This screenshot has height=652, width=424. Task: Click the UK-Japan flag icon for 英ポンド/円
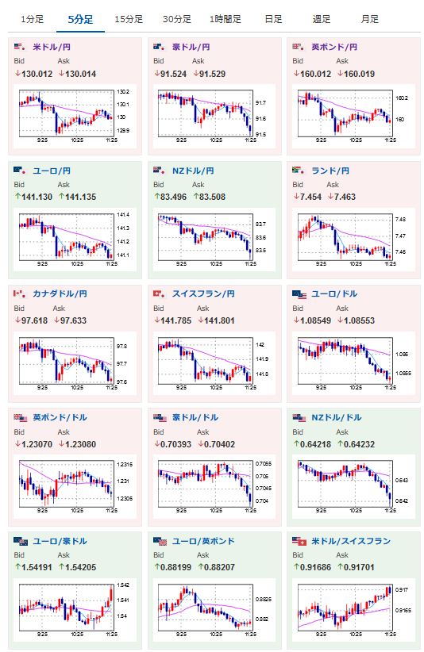pos(299,47)
